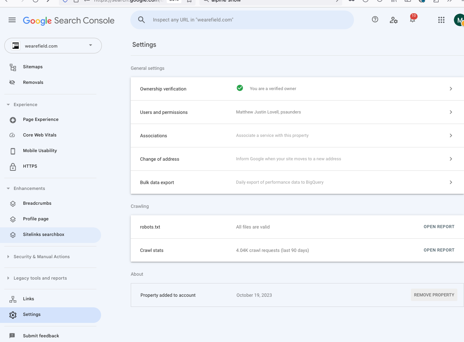Click the Sitemaps sidebar icon
This screenshot has width=464, height=342.
13,67
